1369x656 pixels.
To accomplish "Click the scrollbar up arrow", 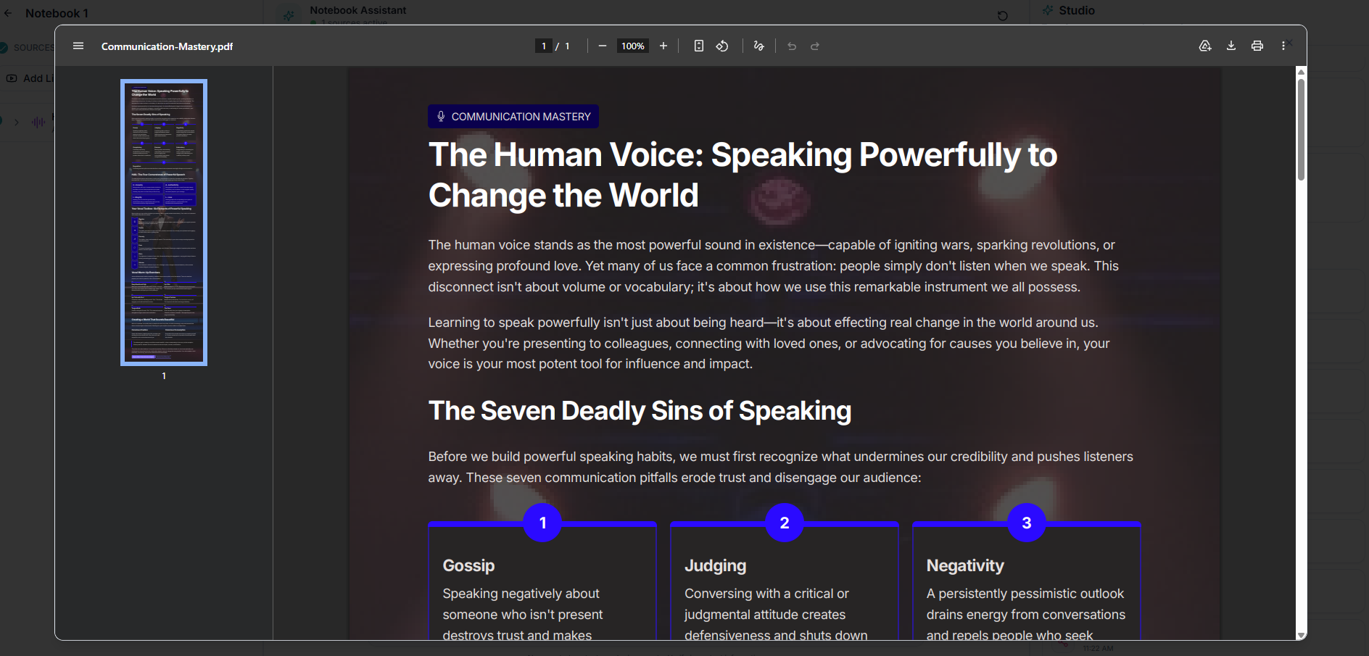I will coord(1301,72).
